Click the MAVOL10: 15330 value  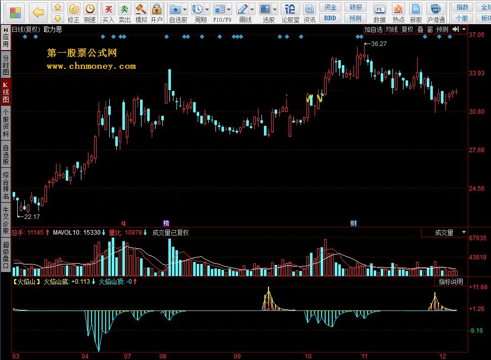pyautogui.click(x=77, y=232)
